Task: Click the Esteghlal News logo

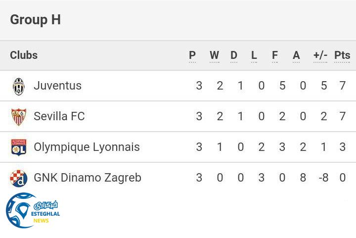Action: point(33,210)
